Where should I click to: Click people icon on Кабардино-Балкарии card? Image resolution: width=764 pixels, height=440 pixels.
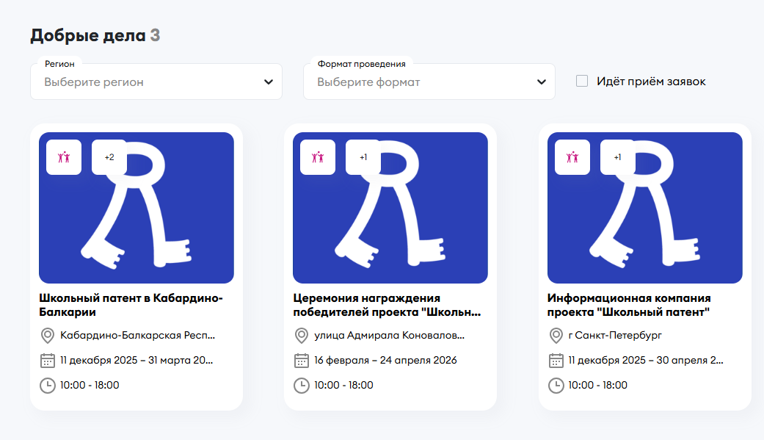(x=64, y=157)
